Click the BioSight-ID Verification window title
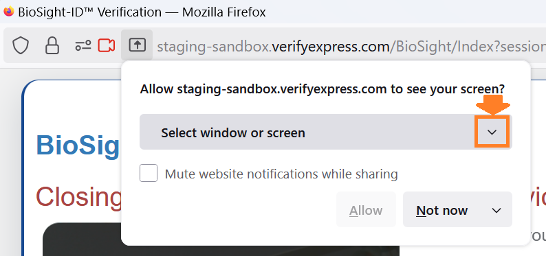Viewport: 546px width, 256px height. click(x=142, y=12)
